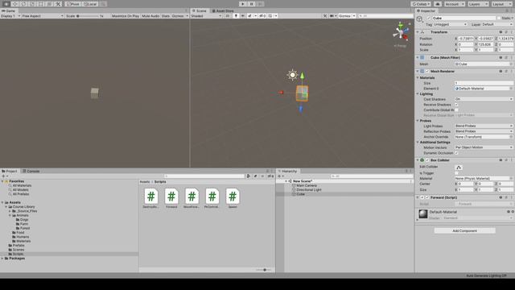Open scene camera settings icon
Screen dimensions: 515x290
[332, 16]
